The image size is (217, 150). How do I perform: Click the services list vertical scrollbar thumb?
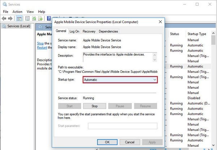[x=213, y=40]
